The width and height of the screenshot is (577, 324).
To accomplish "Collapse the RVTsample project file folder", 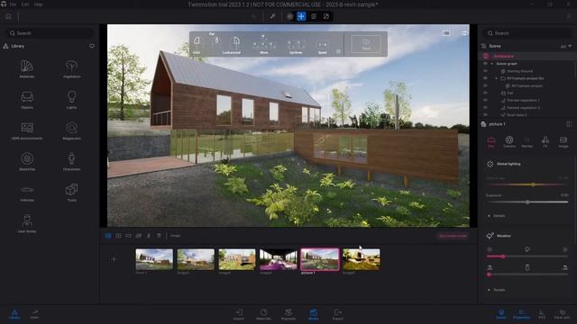I will (x=496, y=78).
